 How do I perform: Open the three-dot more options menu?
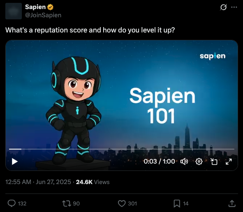click(234, 7)
